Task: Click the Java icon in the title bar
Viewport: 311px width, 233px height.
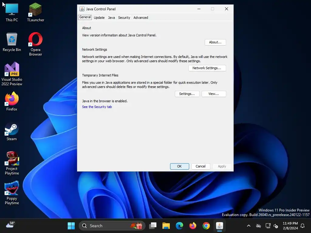Action: coord(82,9)
